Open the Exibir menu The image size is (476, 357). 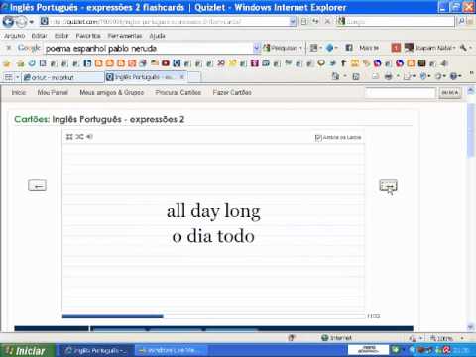point(61,36)
